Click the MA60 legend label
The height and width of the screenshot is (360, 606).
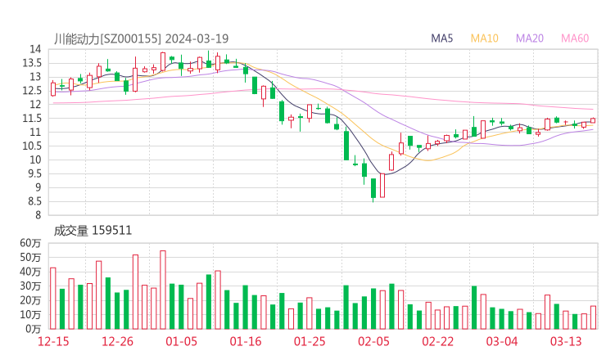coord(575,38)
